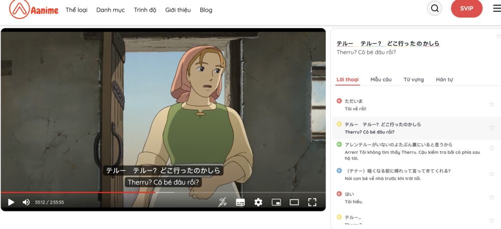Click translation Nói con bé về nhà trước khi trời tối
The image size is (501, 229).
pos(383,178)
